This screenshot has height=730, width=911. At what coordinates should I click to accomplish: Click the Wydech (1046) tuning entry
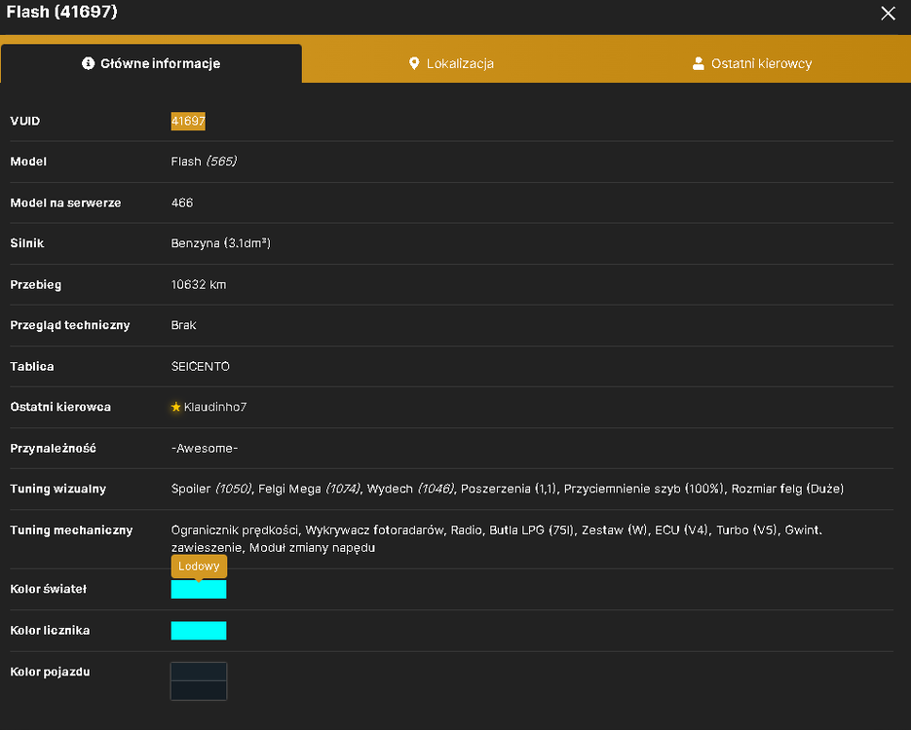[411, 489]
